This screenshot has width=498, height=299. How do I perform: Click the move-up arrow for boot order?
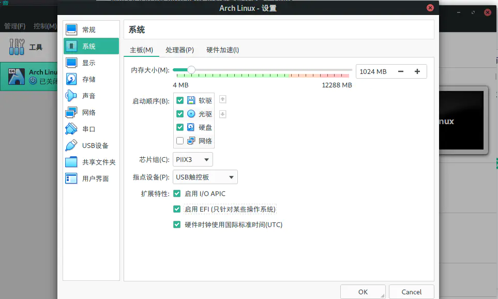222,99
